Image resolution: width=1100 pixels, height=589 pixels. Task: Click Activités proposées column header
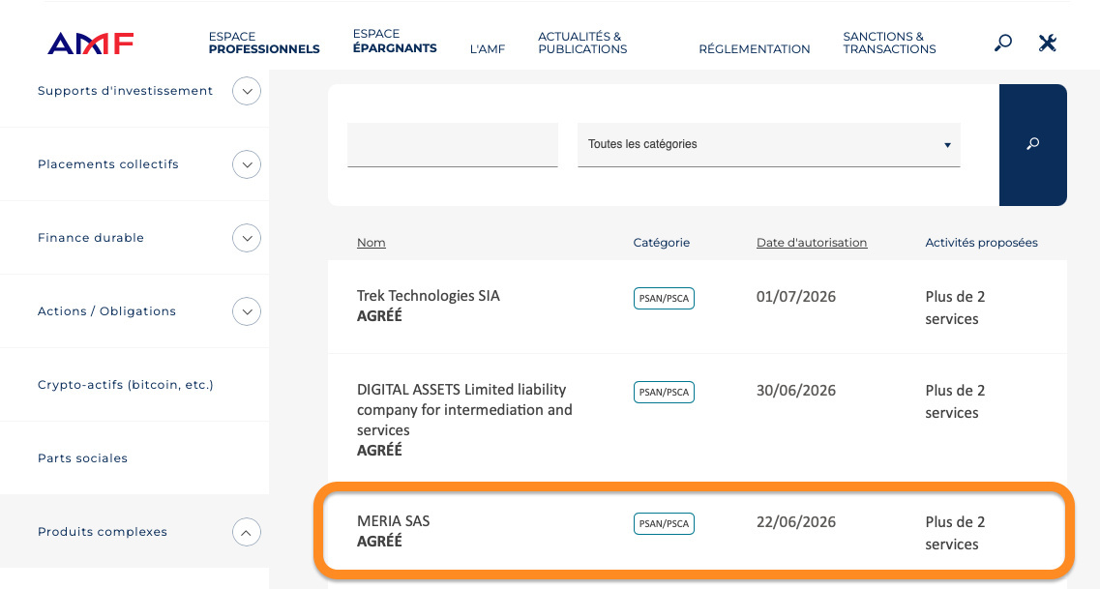981,243
